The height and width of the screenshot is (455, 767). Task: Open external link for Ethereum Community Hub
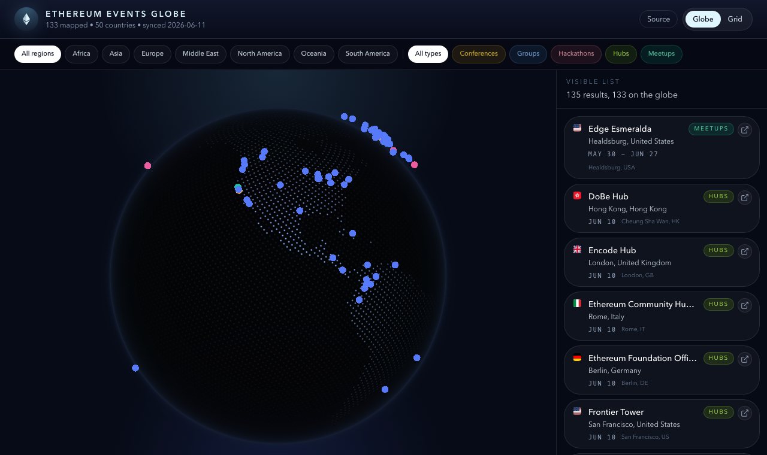(744, 305)
